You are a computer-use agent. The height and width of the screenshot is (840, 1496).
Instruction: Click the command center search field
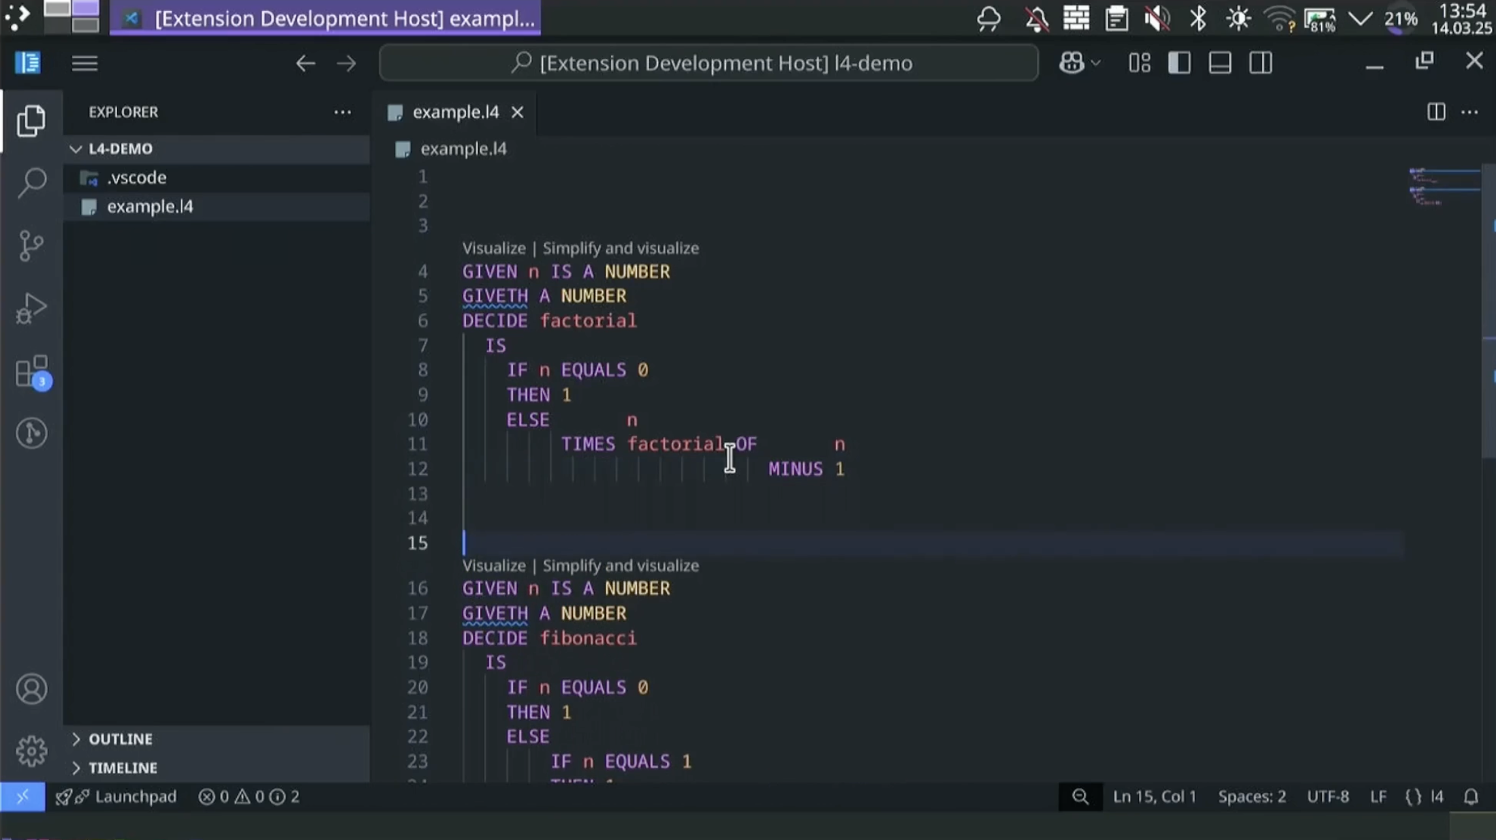[x=709, y=63]
